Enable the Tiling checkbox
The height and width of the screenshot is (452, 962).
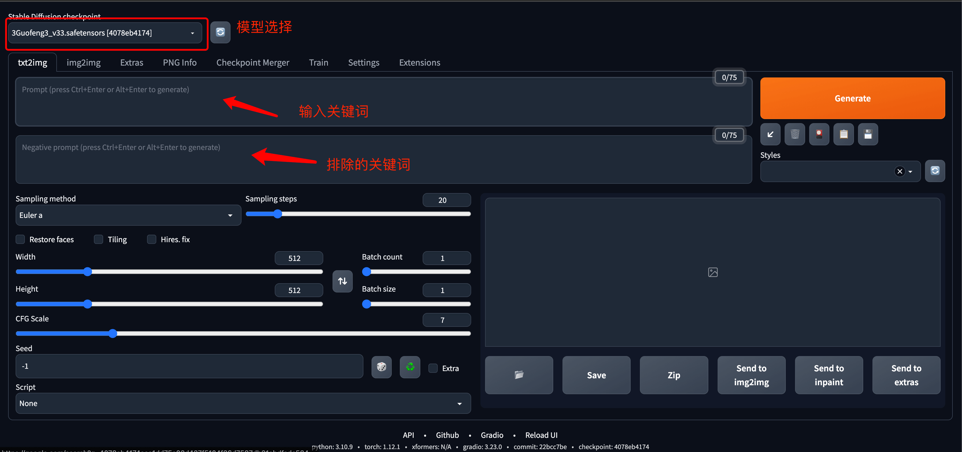(x=98, y=239)
